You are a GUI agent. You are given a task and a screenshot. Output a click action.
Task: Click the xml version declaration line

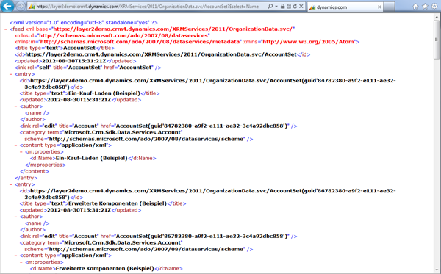pyautogui.click(x=84, y=23)
